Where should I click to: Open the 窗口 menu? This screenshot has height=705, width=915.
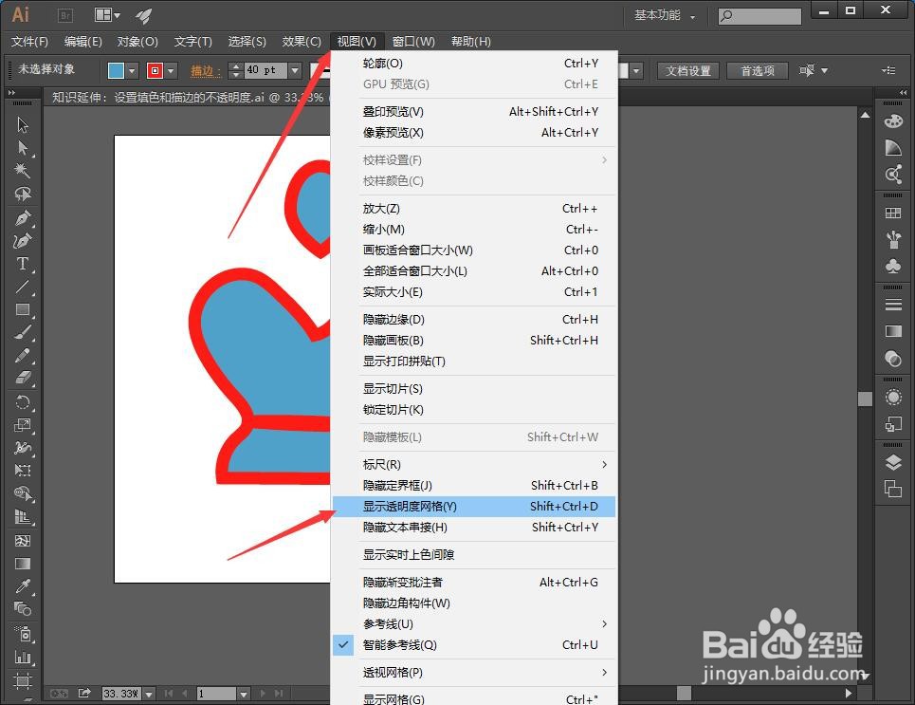[x=413, y=41]
